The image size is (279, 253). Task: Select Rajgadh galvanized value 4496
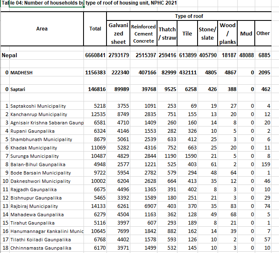point(119,190)
